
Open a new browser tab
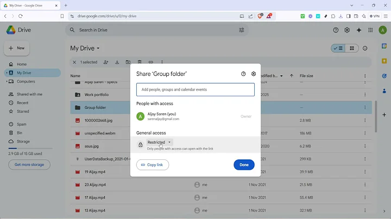(x=66, y=5)
